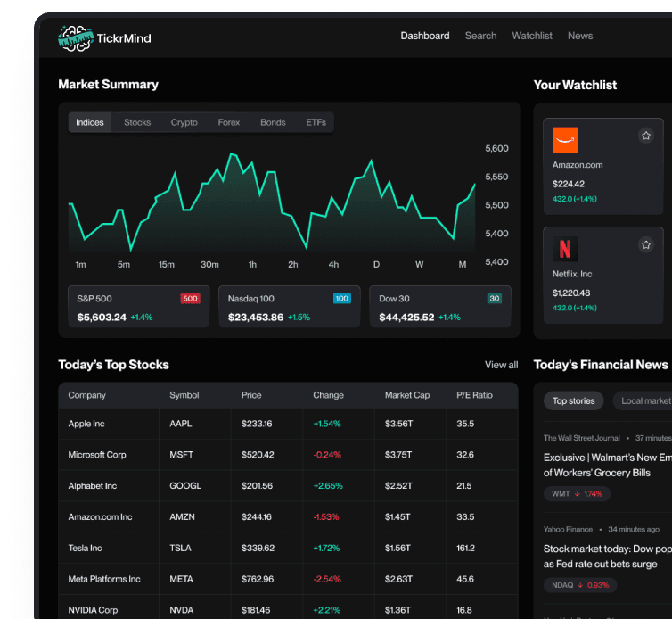This screenshot has width=672, height=619.
Task: Click the blue 100 badge on the Nasdaq card
Action: (341, 299)
